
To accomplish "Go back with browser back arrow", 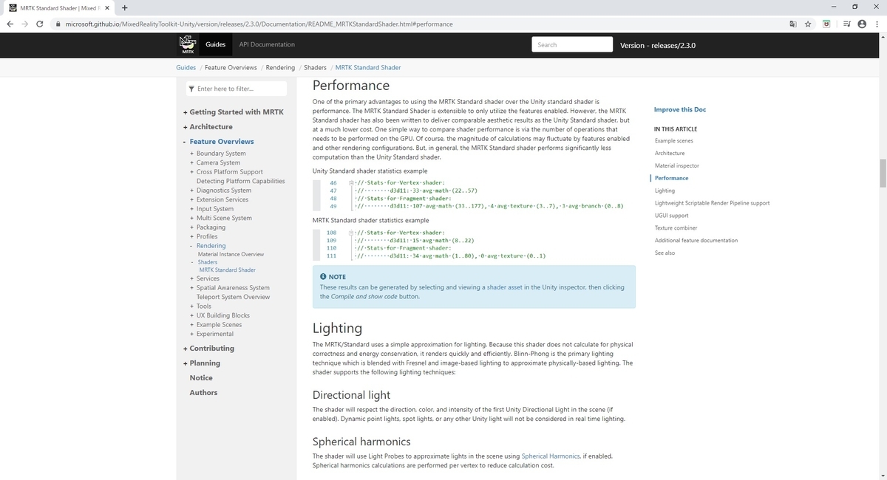I will tap(10, 24).
